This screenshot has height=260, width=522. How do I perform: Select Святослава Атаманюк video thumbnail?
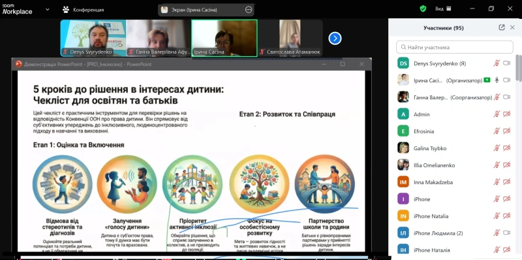[290, 38]
